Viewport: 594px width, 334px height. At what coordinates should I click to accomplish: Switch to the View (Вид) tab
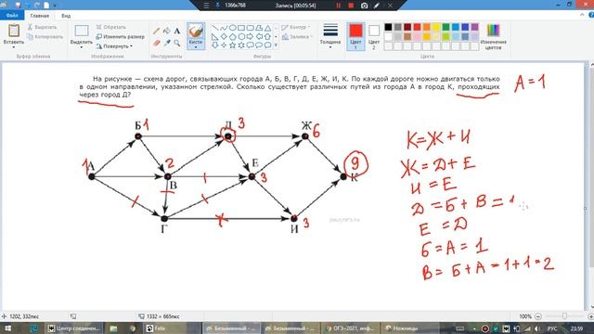point(66,16)
